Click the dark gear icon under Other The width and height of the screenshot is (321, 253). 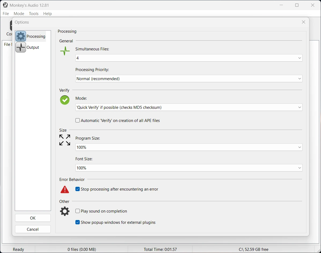pyautogui.click(x=65, y=211)
